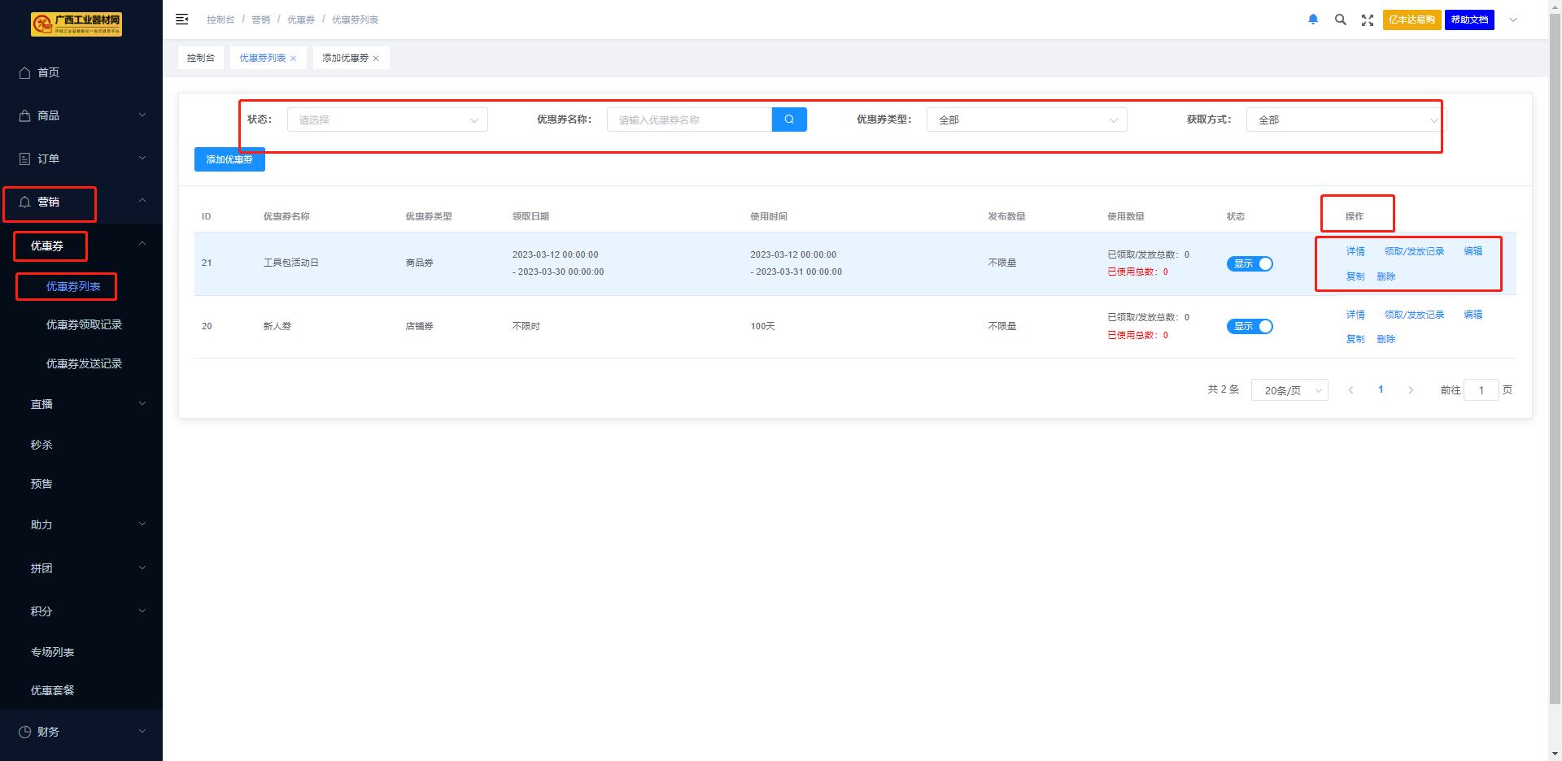Switch to the 控制台 tab
Viewport: 1562px width, 761px height.
(201, 58)
